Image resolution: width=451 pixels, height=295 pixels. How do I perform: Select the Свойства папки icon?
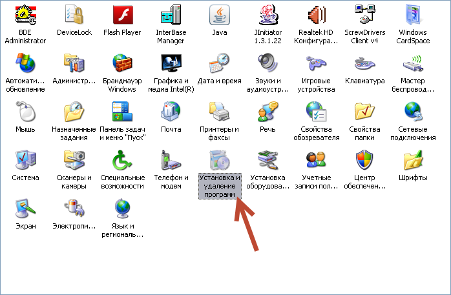(x=365, y=112)
